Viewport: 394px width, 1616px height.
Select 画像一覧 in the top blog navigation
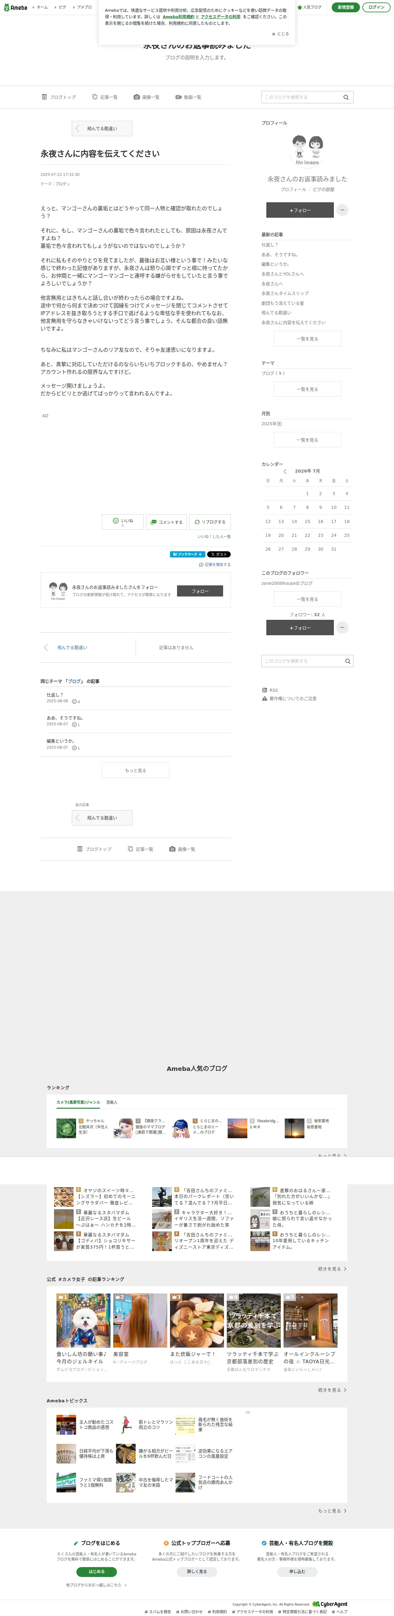click(x=147, y=97)
